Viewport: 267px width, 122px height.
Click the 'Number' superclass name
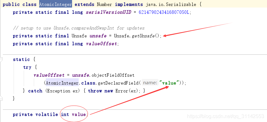click(104, 4)
